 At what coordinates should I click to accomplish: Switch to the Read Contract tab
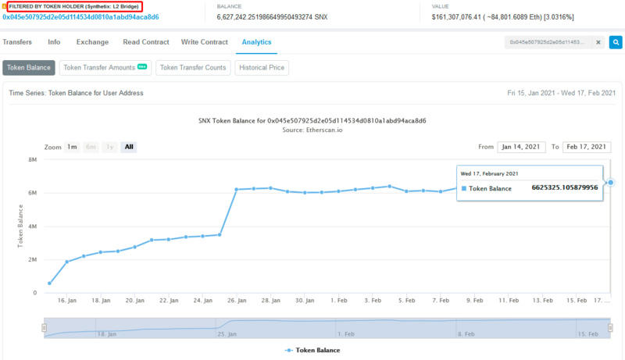[x=145, y=42]
